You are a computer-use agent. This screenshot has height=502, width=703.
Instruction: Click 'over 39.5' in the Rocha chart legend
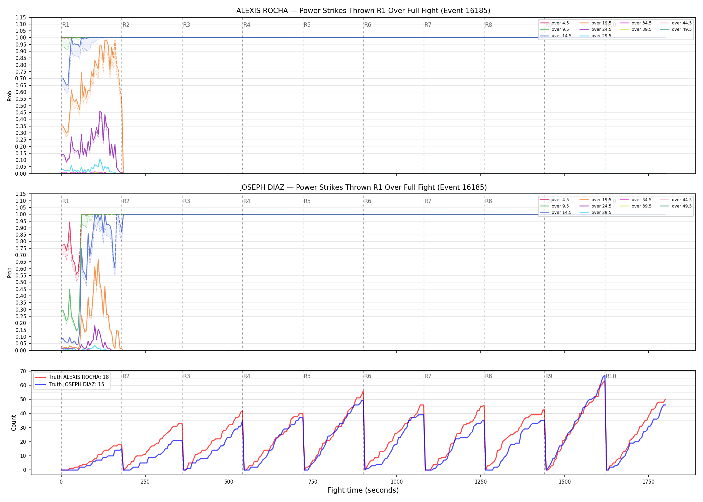641,29
